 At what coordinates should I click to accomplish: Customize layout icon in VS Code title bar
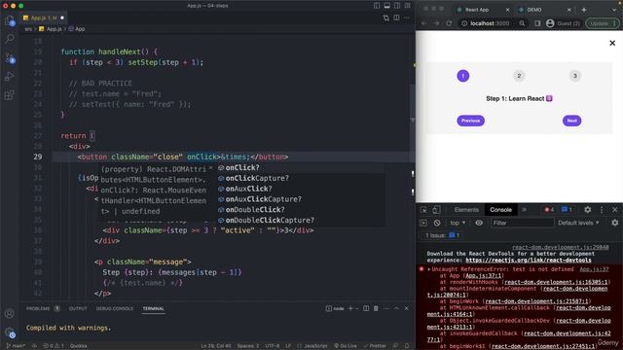[x=408, y=6]
